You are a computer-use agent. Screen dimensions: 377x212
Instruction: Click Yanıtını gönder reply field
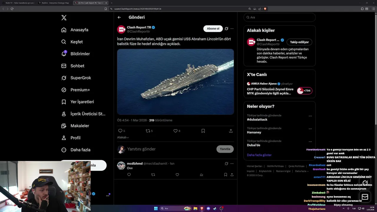[x=171, y=149]
